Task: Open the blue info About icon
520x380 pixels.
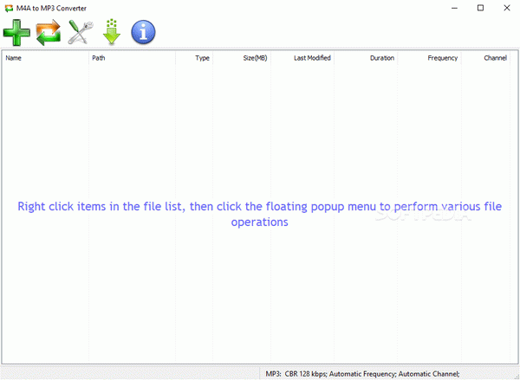Action: click(143, 32)
